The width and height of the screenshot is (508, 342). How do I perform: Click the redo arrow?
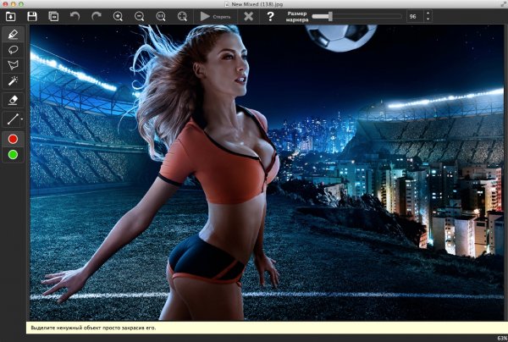[x=96, y=16]
